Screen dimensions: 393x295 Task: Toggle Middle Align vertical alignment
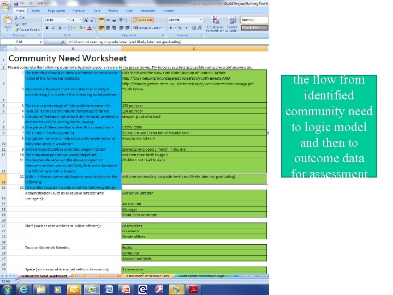pos(108,20)
